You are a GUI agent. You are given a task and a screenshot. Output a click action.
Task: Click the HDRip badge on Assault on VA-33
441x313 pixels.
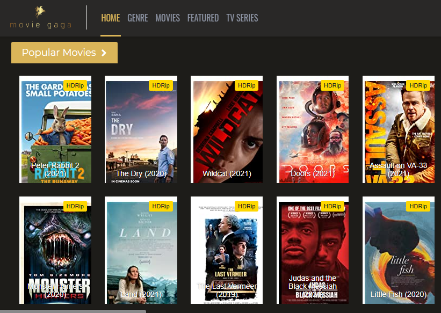418,85
